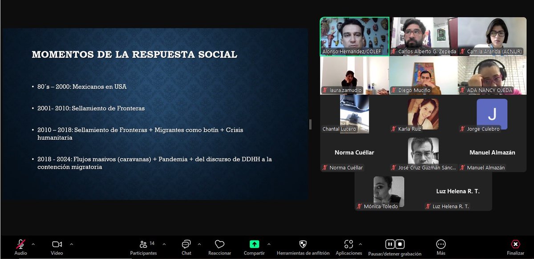534x259 pixels.
Task: Open the Aplicaciones icon
Action: [x=349, y=244]
